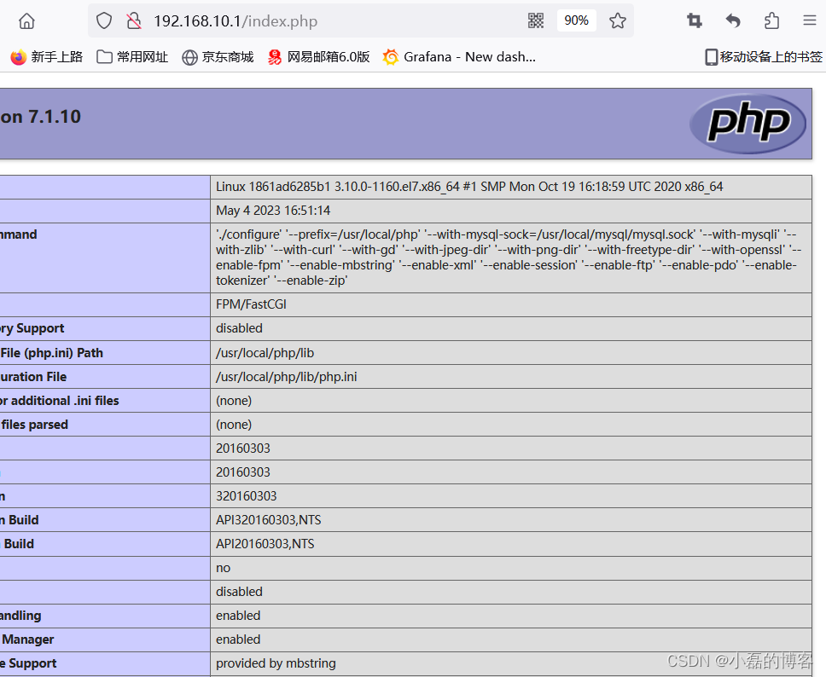826x677 pixels.
Task: Reset zoom by clicking the 90% indicator
Action: 576,20
